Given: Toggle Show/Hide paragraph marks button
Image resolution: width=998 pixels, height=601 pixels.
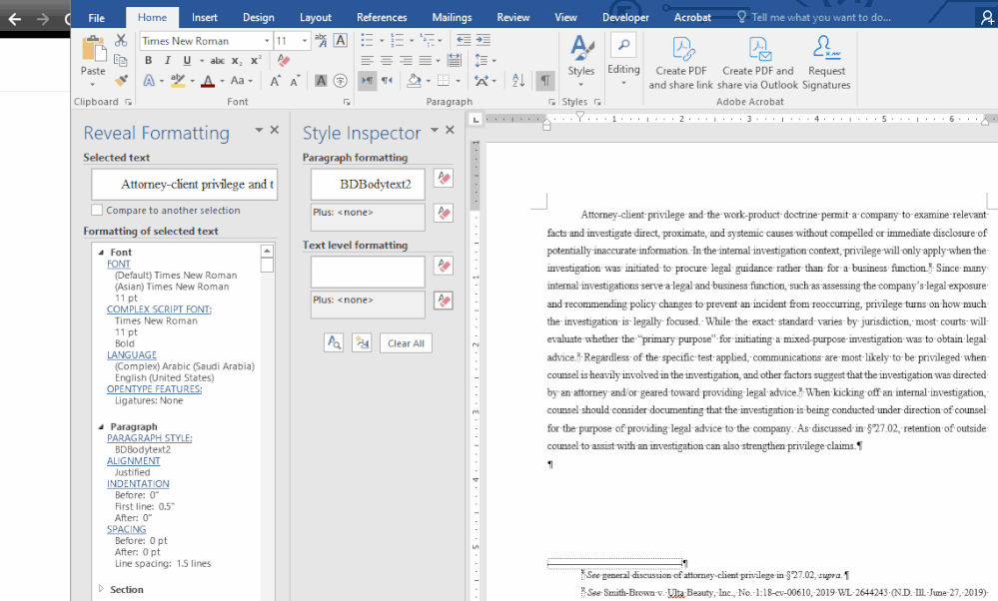Looking at the screenshot, I should coord(544,80).
